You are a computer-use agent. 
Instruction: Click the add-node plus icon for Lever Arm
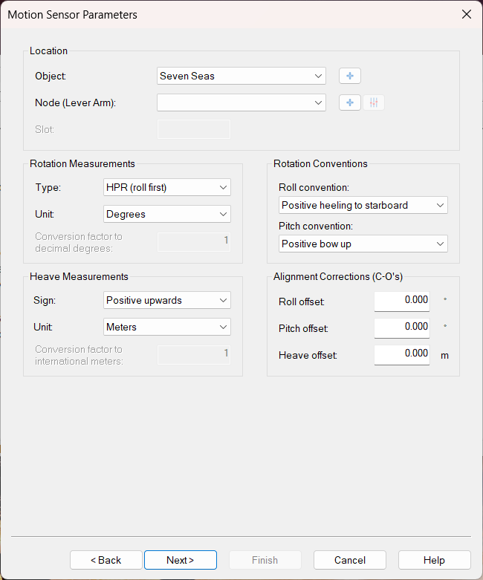349,102
